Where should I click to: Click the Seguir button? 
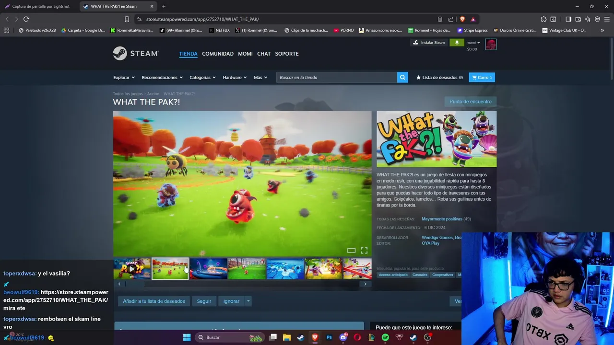point(204,301)
